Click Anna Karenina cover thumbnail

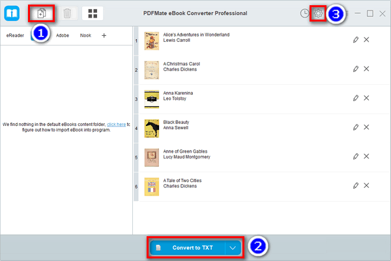[x=152, y=99]
